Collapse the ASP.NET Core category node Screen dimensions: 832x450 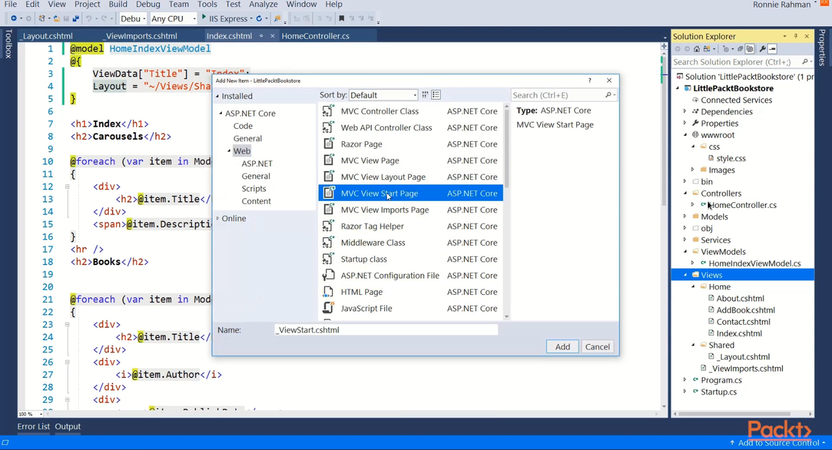(x=221, y=114)
